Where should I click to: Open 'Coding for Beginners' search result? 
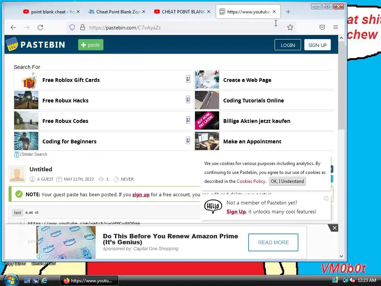(x=104, y=141)
